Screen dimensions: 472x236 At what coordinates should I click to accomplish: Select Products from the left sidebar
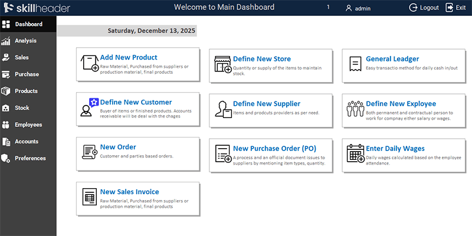[x=26, y=91]
